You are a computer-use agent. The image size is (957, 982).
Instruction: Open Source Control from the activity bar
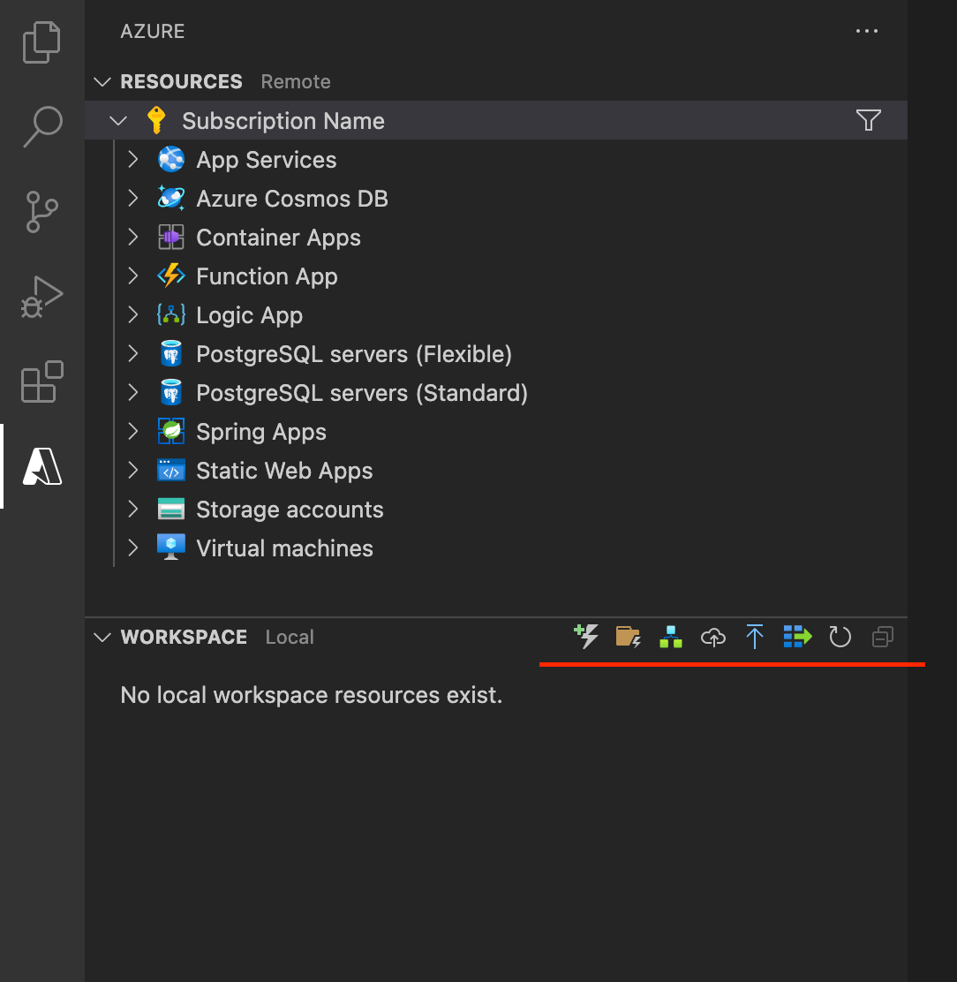pyautogui.click(x=41, y=212)
